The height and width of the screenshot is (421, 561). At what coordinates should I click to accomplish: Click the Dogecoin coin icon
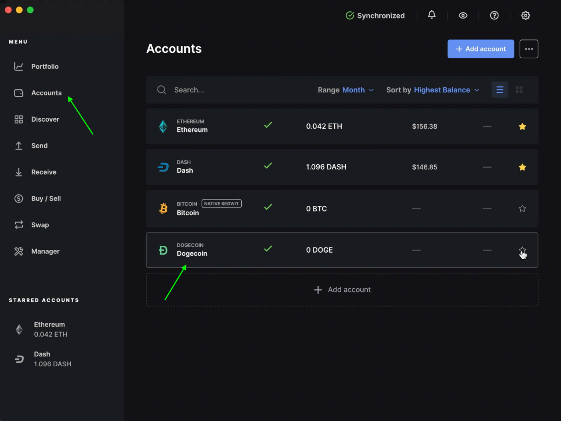163,250
